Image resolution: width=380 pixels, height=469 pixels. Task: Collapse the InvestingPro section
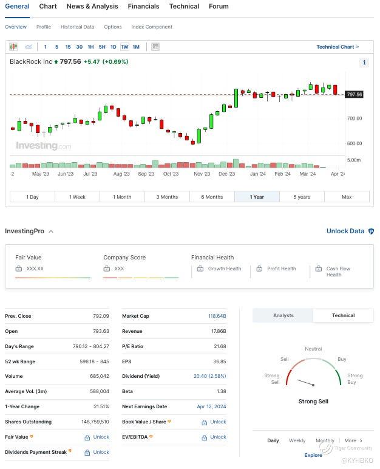coord(51,231)
